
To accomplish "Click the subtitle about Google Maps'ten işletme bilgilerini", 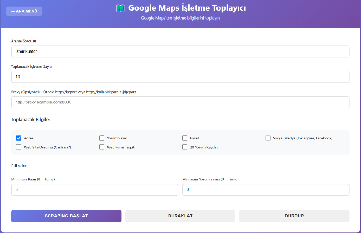I will tap(180, 18).
